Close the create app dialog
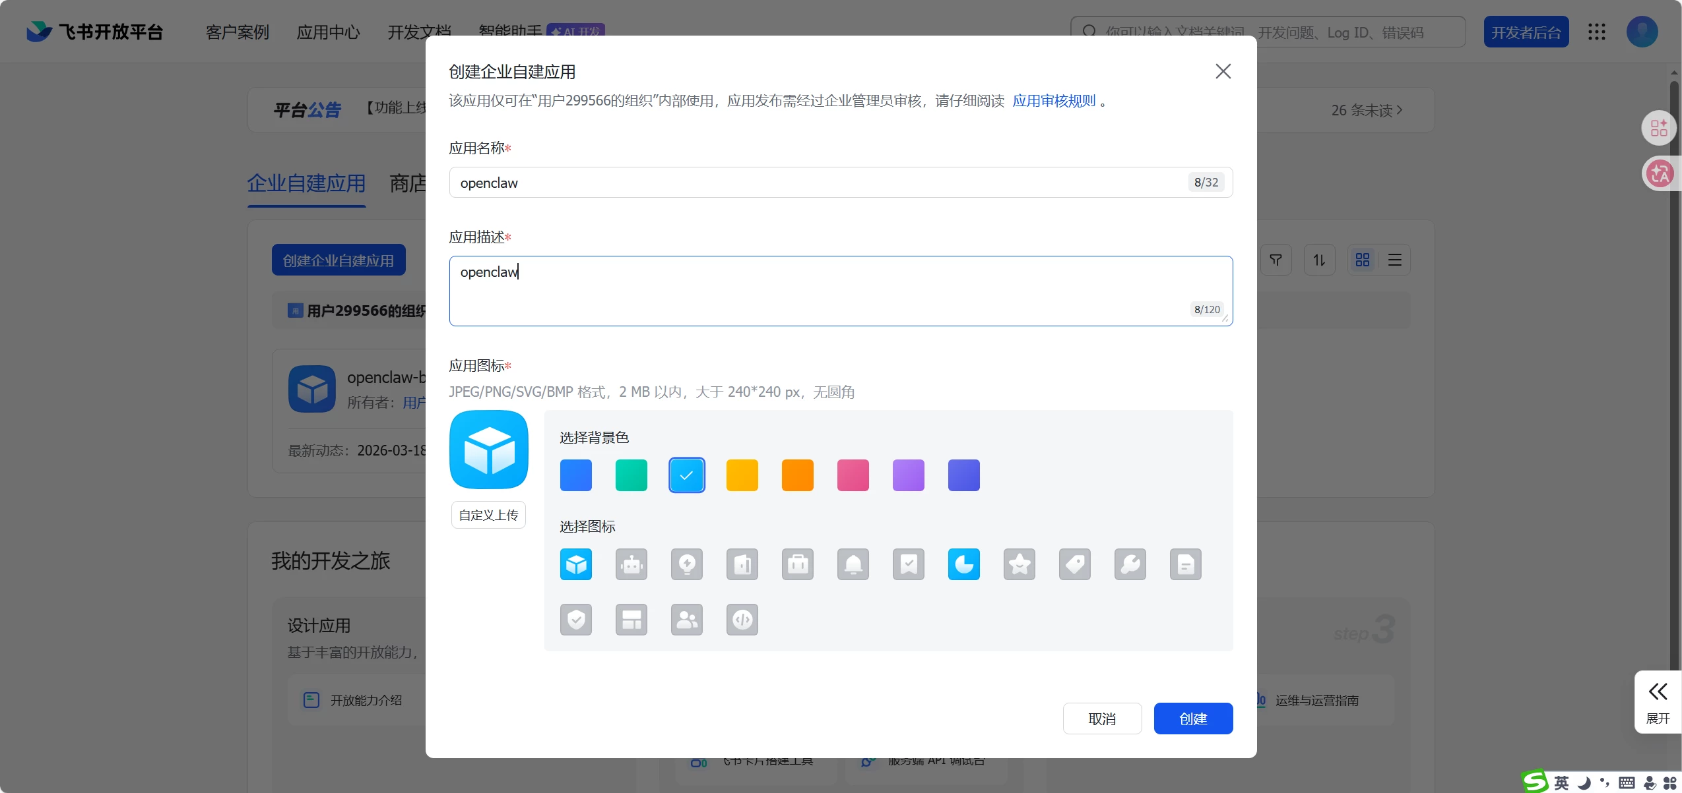This screenshot has width=1682, height=793. pyautogui.click(x=1223, y=71)
